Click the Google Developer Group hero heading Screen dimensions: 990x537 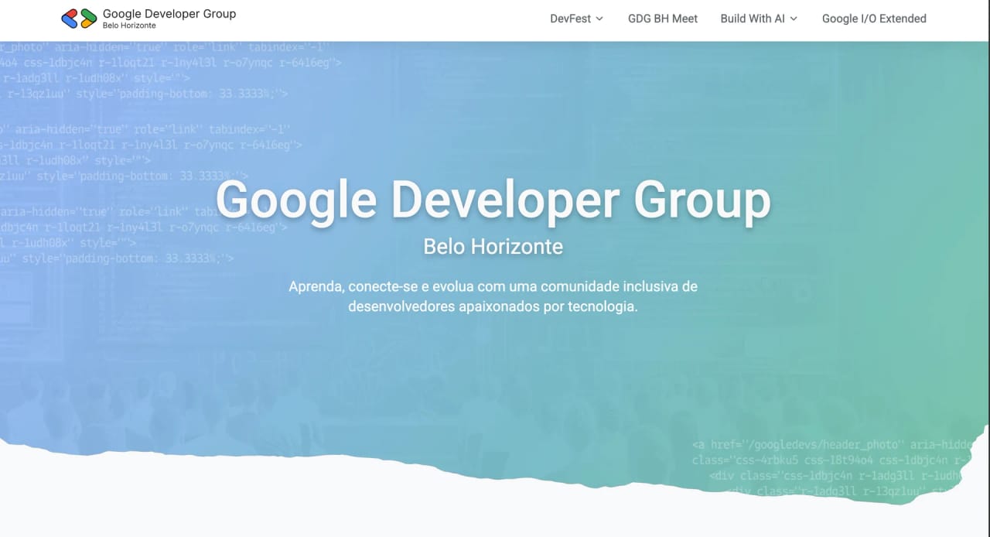[493, 200]
